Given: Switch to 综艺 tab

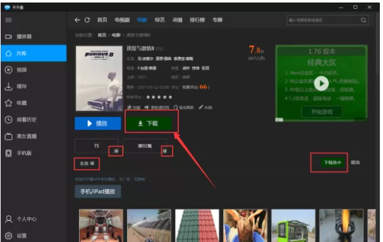Looking at the screenshot, I should (160, 20).
